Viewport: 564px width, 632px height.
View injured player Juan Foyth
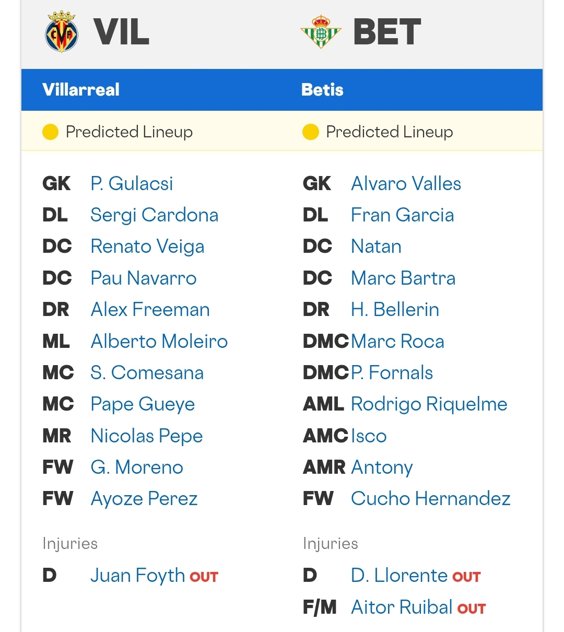point(137,575)
